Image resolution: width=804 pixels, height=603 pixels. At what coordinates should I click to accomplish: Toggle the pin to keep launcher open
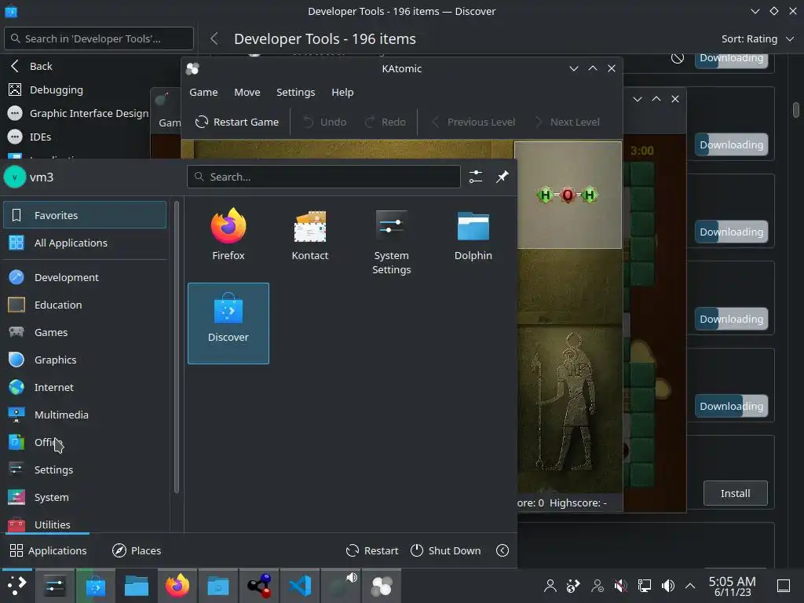(x=502, y=177)
